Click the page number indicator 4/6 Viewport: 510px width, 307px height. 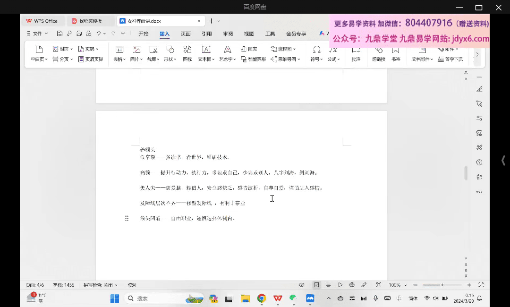click(34, 285)
